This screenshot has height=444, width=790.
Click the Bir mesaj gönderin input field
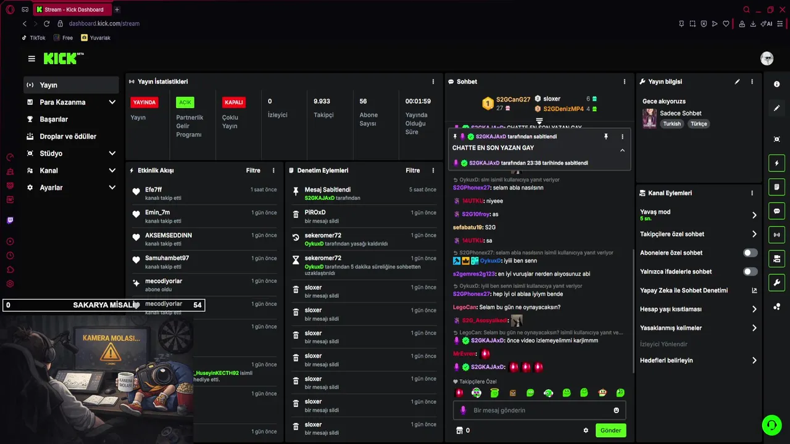point(539,410)
